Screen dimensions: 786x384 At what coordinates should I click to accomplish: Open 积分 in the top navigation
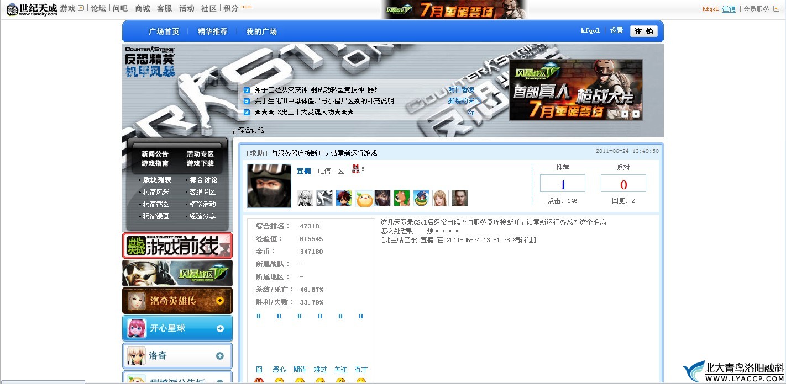pos(230,8)
